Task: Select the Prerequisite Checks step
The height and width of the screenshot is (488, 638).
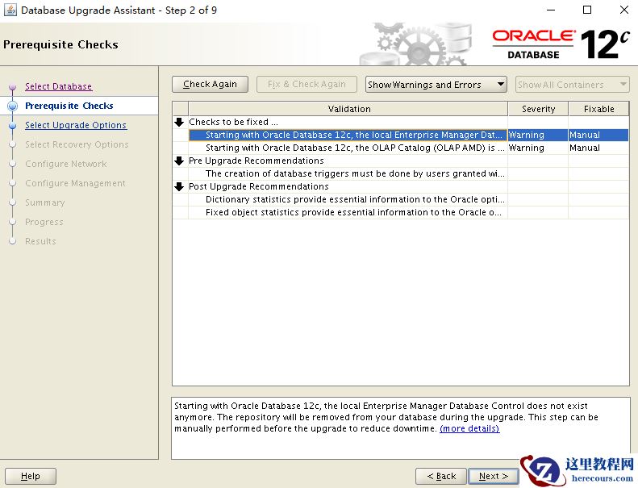Action: point(69,106)
